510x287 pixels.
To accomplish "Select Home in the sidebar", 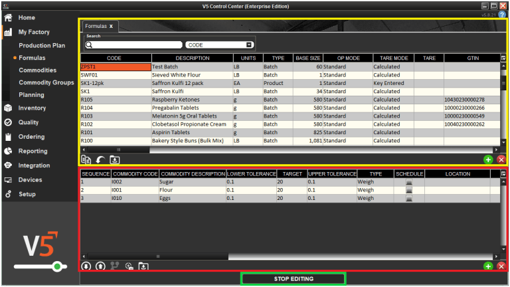I will click(x=27, y=17).
